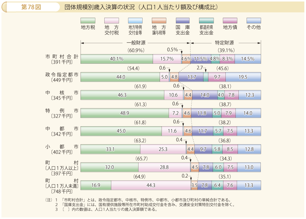This screenshot has height=219, width=306.
Task: Select the 〔327千円〕 per-capita amount
Action: pyautogui.click(x=62, y=116)
